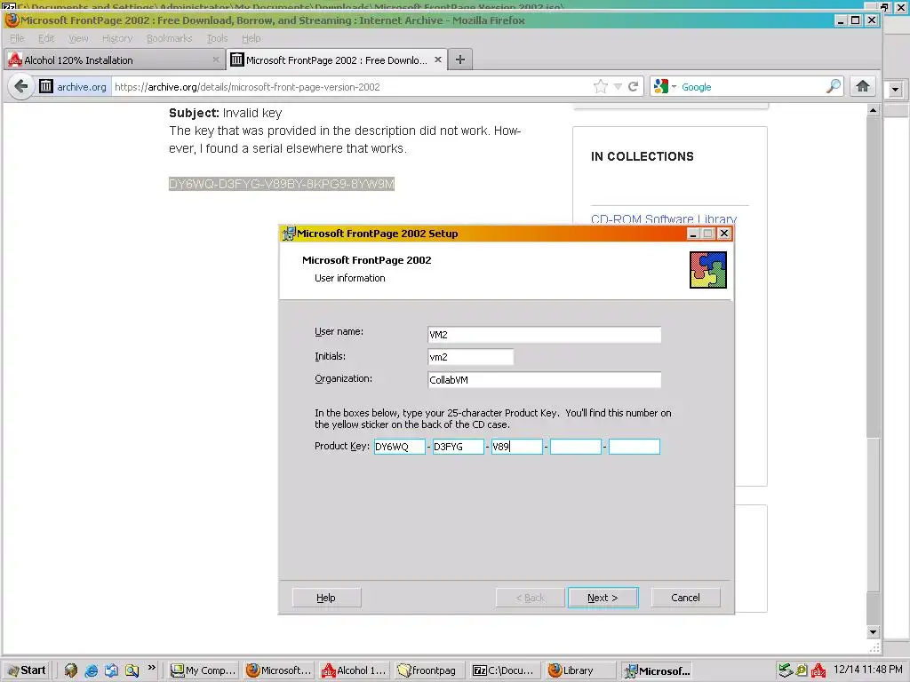This screenshot has height=682, width=910.
Task: Click the User name field
Action: [545, 335]
